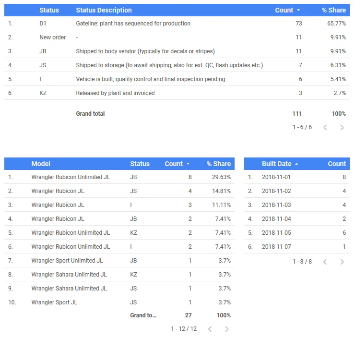Go to next page of status table
The width and height of the screenshot is (355, 338).
click(342, 128)
